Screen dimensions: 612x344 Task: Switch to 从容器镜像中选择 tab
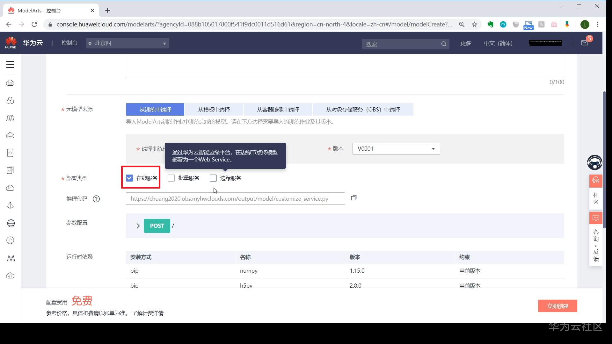[x=278, y=110]
